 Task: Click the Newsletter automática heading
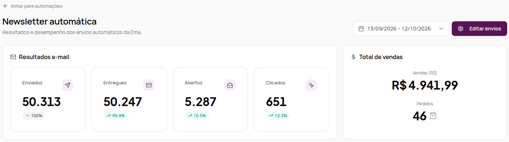click(50, 21)
